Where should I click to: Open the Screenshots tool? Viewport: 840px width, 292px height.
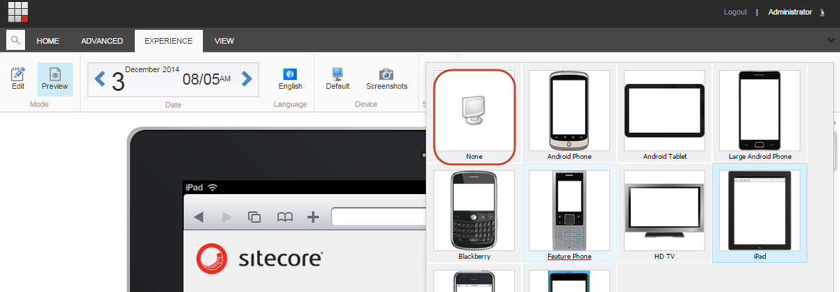[x=386, y=79]
